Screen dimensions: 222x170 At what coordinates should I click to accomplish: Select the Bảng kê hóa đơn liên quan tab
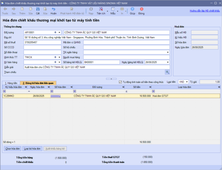point(38,83)
